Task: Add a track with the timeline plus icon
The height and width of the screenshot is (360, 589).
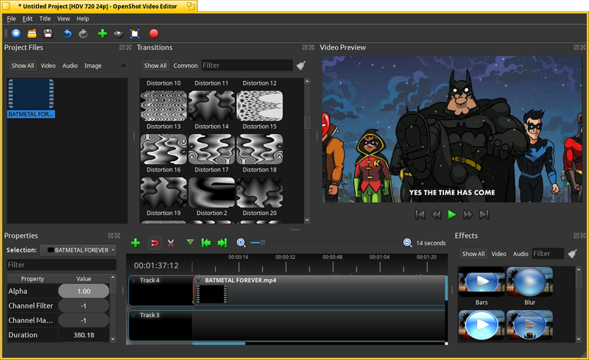Action: 135,243
